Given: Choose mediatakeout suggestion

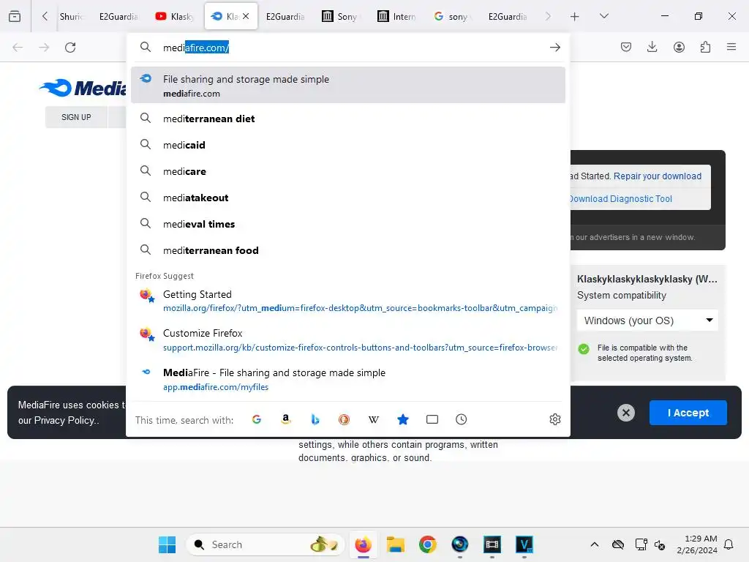Looking at the screenshot, I should [347, 198].
